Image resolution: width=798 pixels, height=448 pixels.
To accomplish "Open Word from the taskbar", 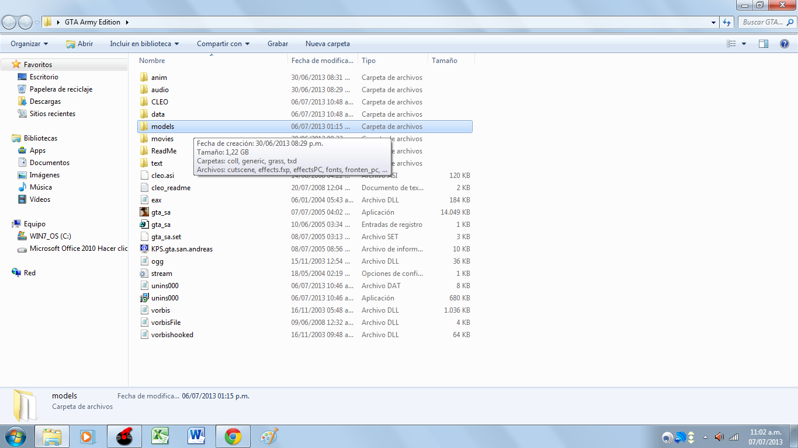I will point(196,436).
